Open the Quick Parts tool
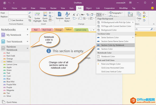The image size is (156, 105). click(x=45, y=17)
